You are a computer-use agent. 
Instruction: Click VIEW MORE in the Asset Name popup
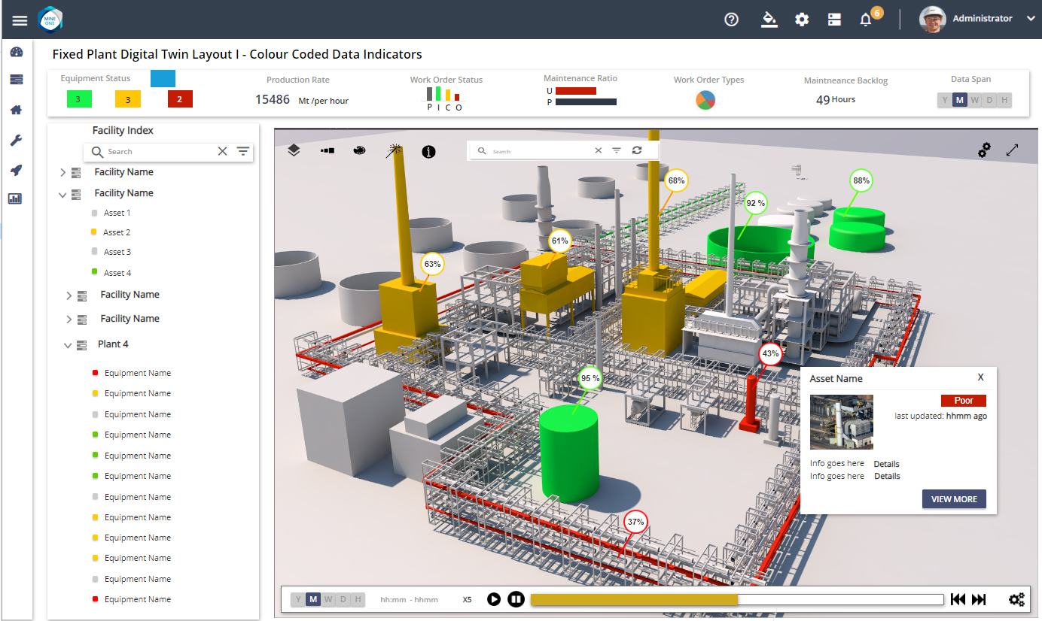pos(954,498)
